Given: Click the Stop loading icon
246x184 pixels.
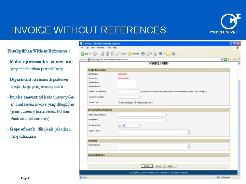Looking at the screenshot, I should (102, 54).
